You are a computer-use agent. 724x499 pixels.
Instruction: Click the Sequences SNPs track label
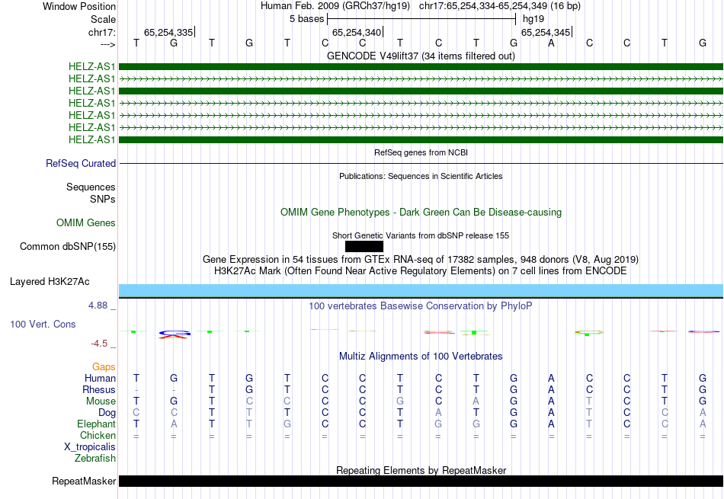(x=91, y=193)
